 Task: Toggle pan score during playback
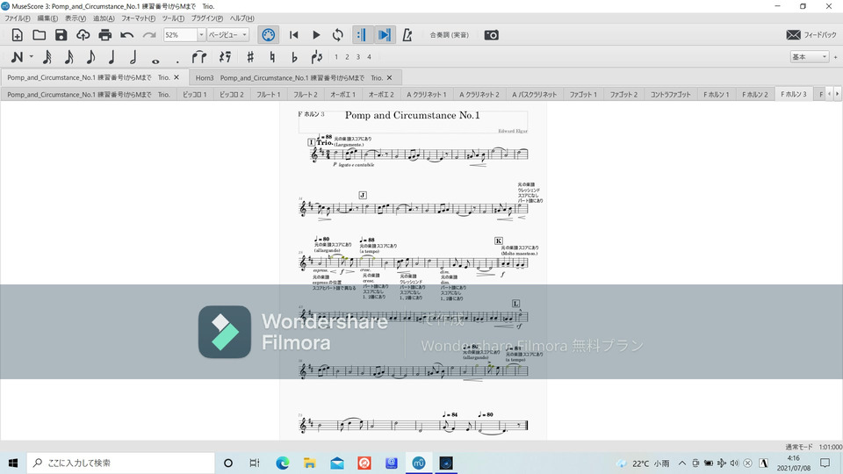coord(384,35)
